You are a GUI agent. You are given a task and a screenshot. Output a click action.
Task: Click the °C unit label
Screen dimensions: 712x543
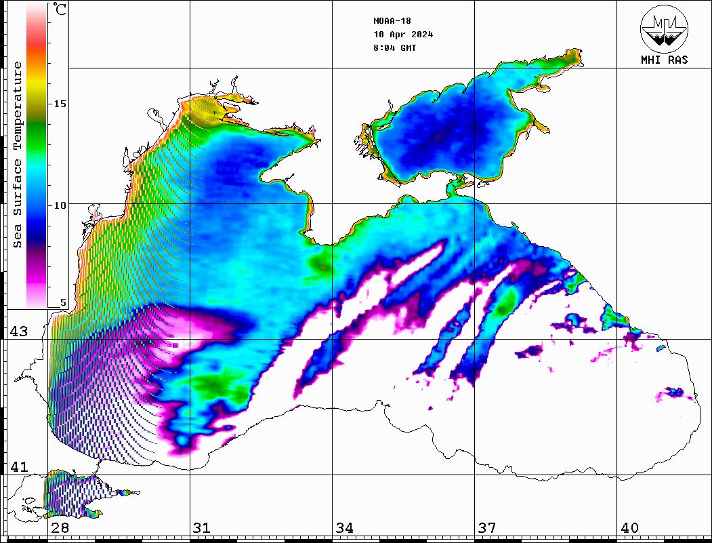60,9
